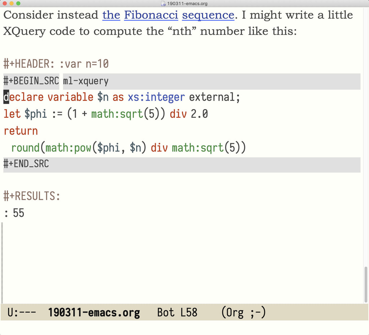The height and width of the screenshot is (335, 369).
Task: Click the 'return' keyword
Action: pyautogui.click(x=21, y=131)
